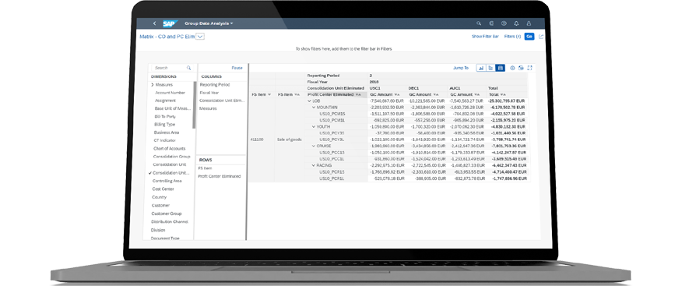Viewport: 675px width, 286px height.
Task: Open Group Data Analysis title menu
Action: pos(209,23)
